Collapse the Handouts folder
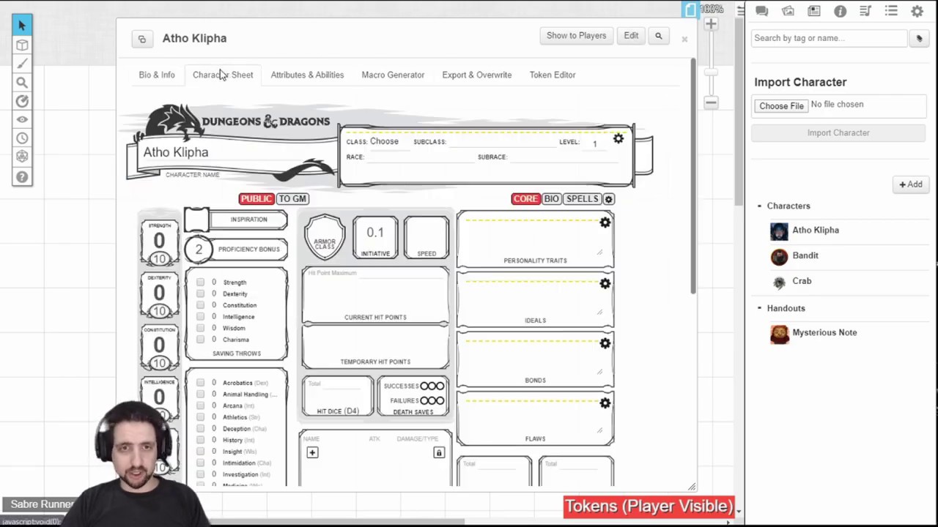Viewport: 938px width, 527px height. (759, 309)
